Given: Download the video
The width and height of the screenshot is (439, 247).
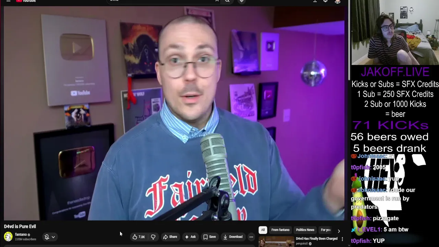Looking at the screenshot, I should [x=233, y=237].
